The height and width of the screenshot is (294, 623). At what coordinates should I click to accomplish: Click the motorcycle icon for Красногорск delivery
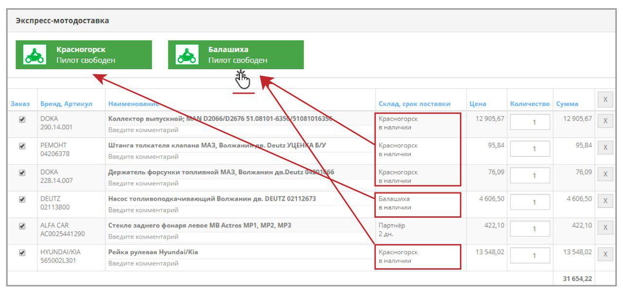(x=35, y=55)
